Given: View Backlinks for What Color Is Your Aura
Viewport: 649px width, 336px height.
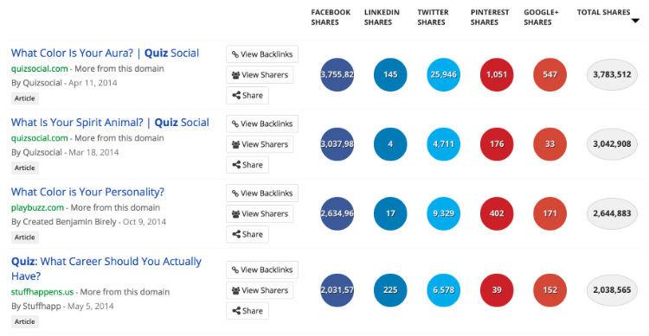Looking at the screenshot, I should 262,54.
